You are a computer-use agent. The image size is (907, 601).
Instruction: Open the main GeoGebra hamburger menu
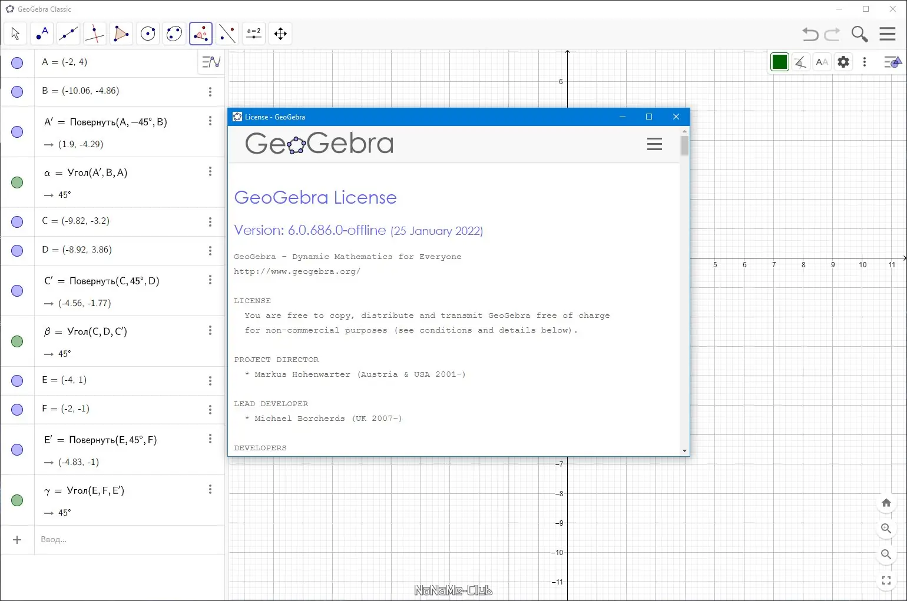coord(888,34)
